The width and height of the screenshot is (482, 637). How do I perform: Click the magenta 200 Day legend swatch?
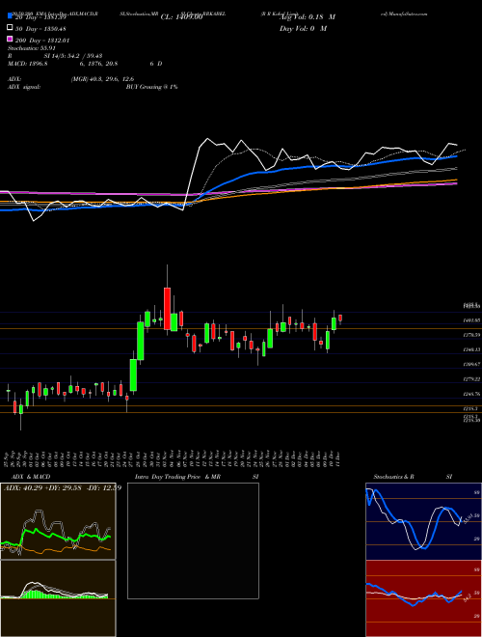pos(10,40)
